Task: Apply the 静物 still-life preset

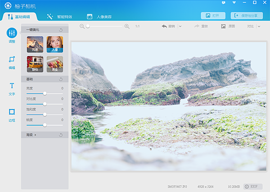Action: [x=35, y=64]
